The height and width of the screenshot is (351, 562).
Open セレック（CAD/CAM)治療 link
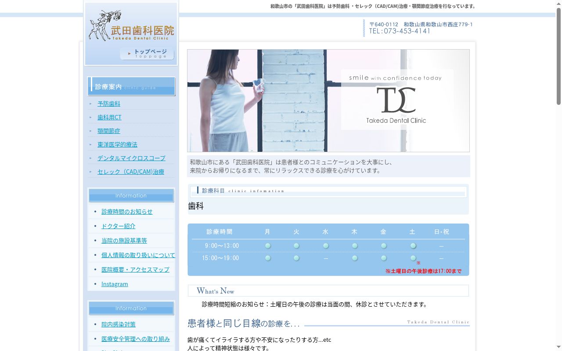(x=131, y=172)
